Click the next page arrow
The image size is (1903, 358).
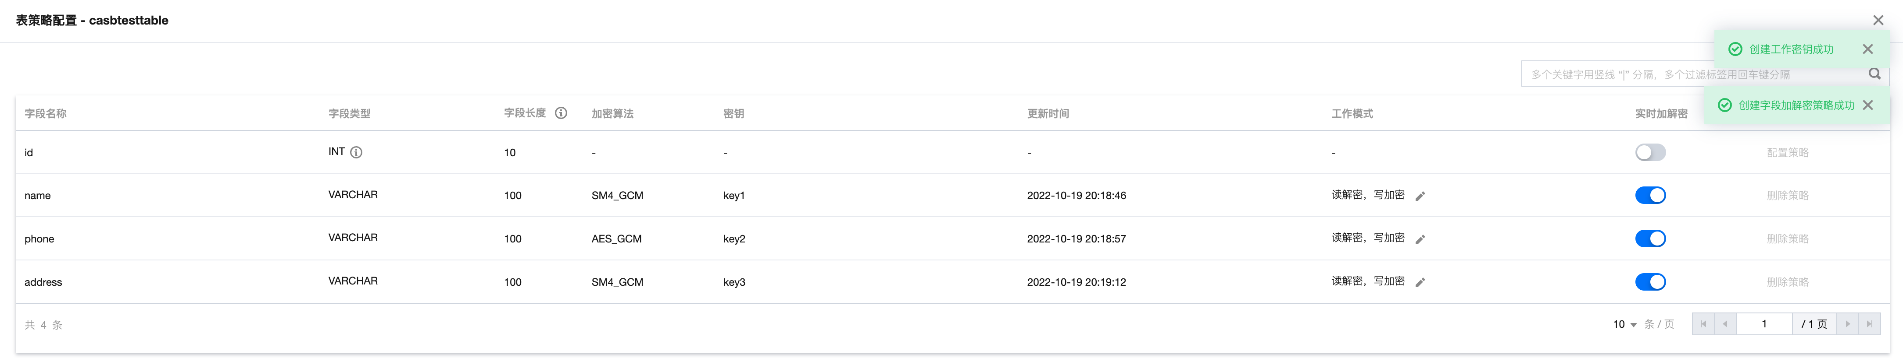[x=1848, y=323]
